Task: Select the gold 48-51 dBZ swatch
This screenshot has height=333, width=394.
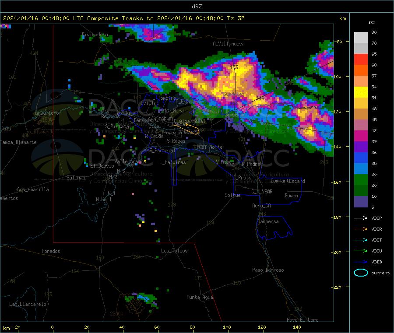Action: [361, 103]
